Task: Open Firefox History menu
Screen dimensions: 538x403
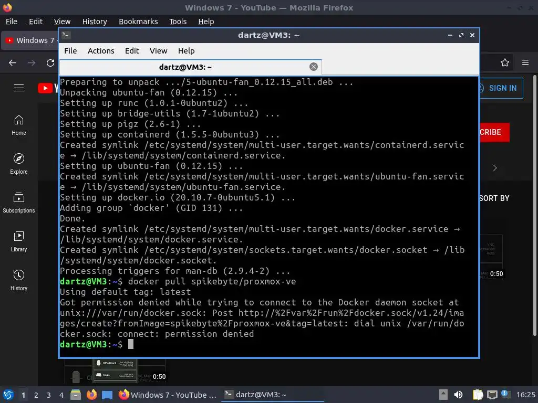Action: [x=95, y=22]
